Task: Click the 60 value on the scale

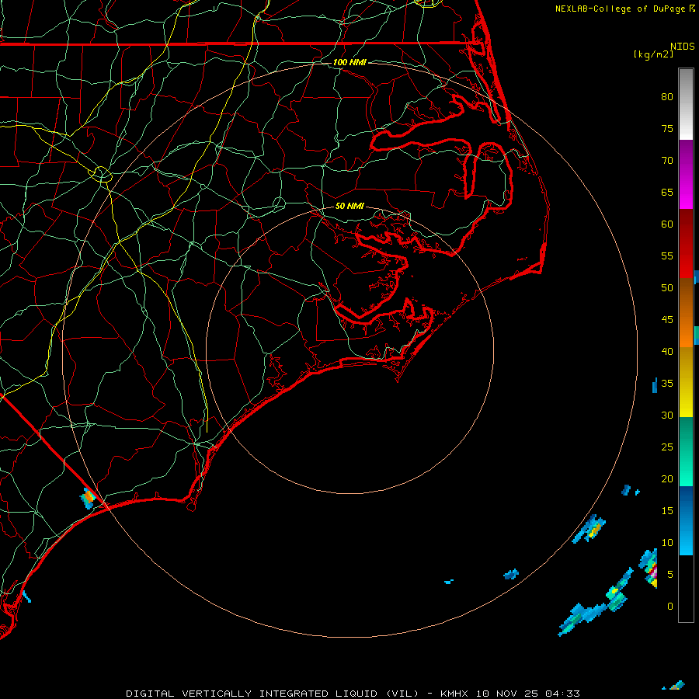Action: [667, 224]
